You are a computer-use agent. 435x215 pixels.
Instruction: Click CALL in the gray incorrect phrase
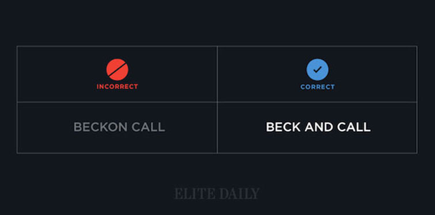(148, 127)
